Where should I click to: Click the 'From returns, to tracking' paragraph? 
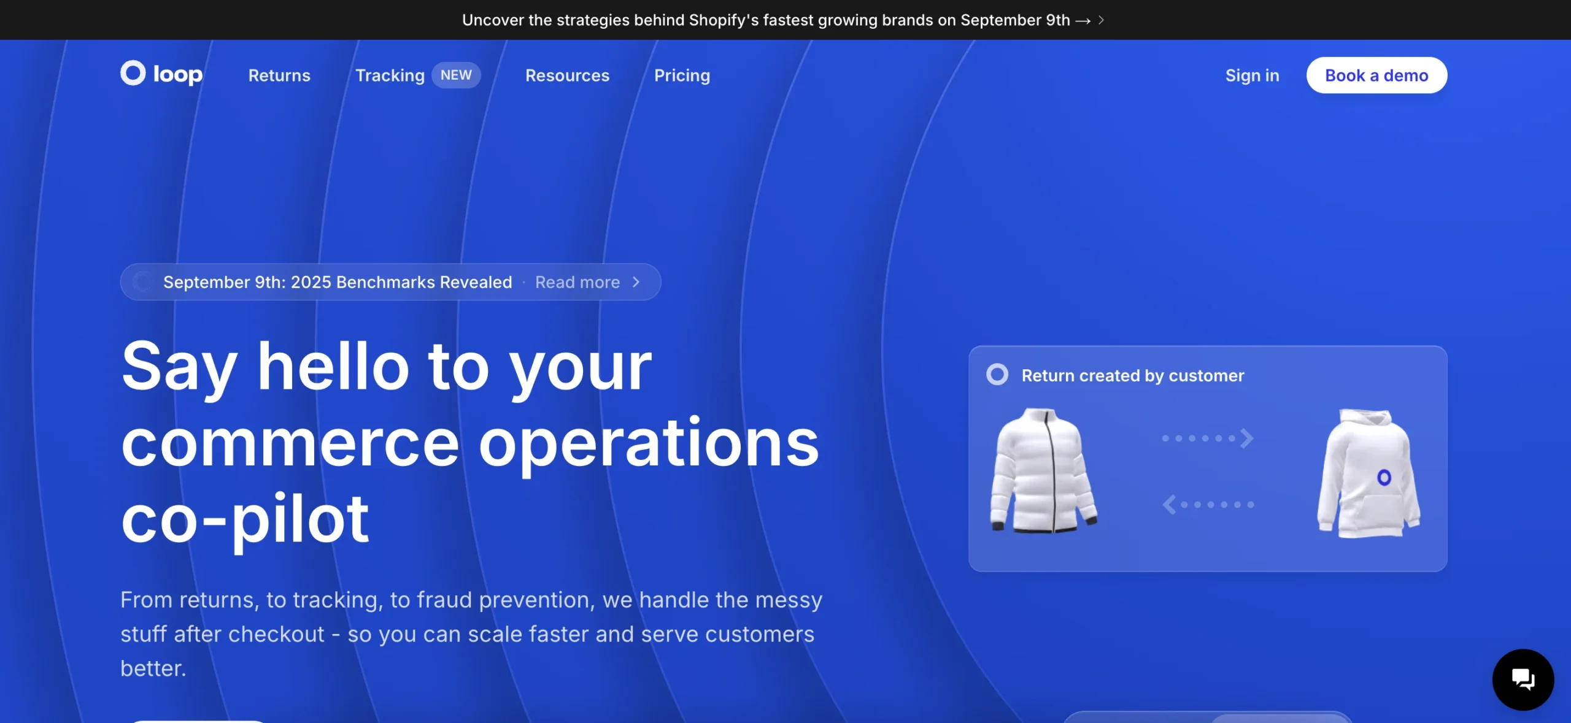[471, 634]
